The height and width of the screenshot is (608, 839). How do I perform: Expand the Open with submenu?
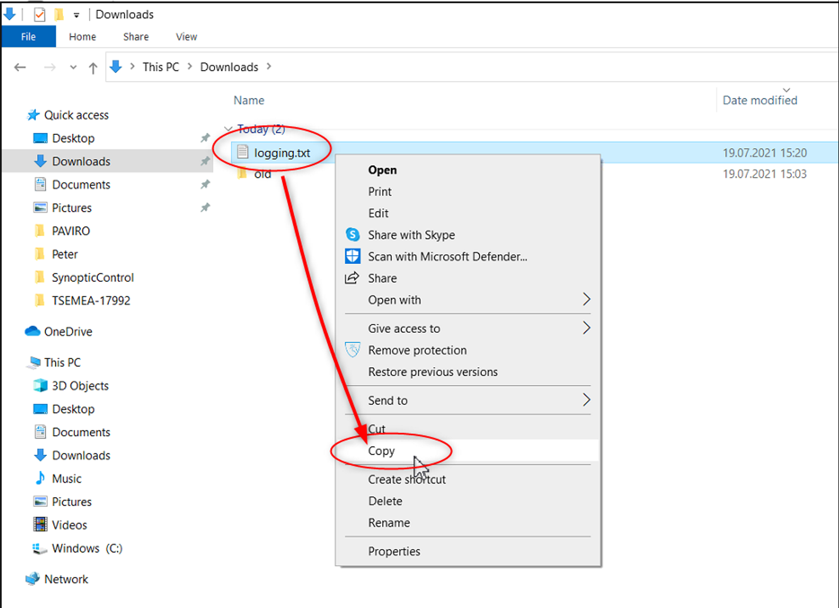[586, 299]
